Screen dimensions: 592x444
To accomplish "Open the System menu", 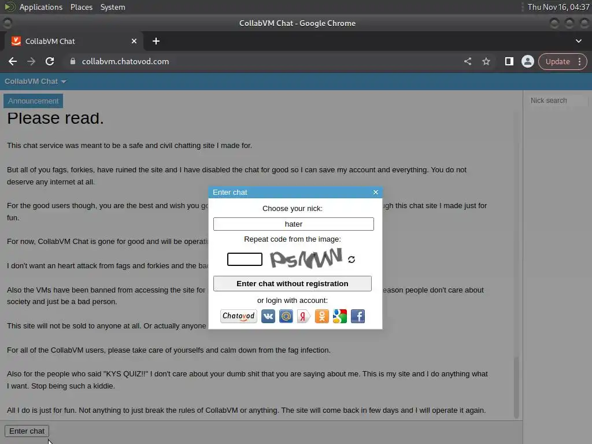I will 113,7.
